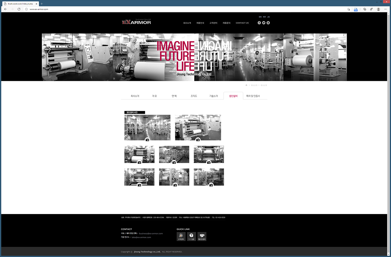Add this page to browser favorites
Viewport: 391px width, 257px height.
coord(349,9)
